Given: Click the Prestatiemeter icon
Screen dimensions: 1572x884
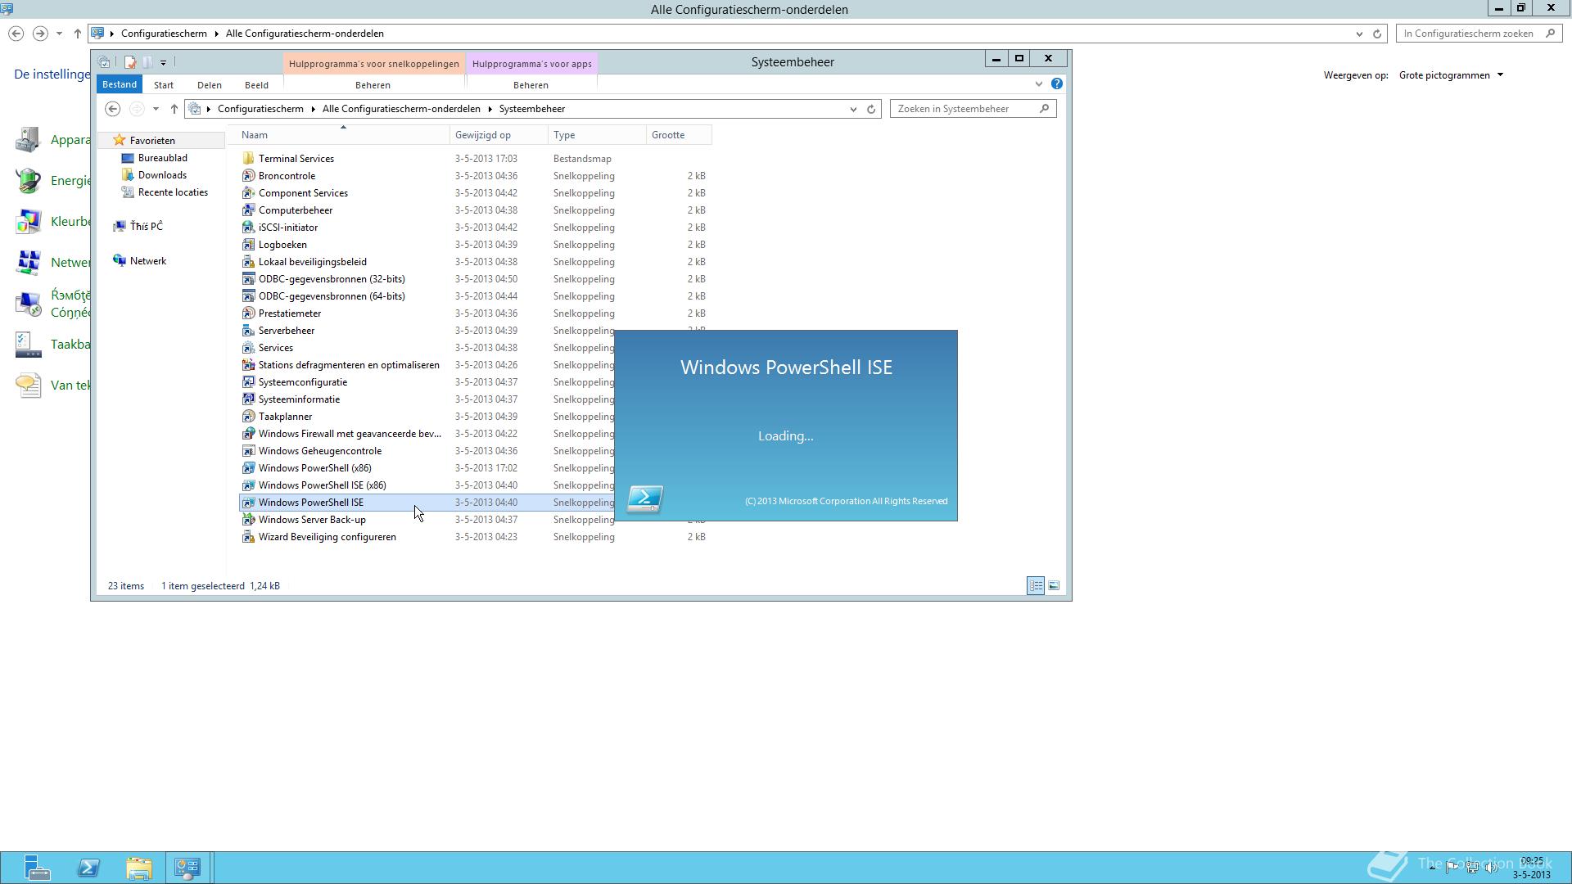Looking at the screenshot, I should pyautogui.click(x=248, y=313).
